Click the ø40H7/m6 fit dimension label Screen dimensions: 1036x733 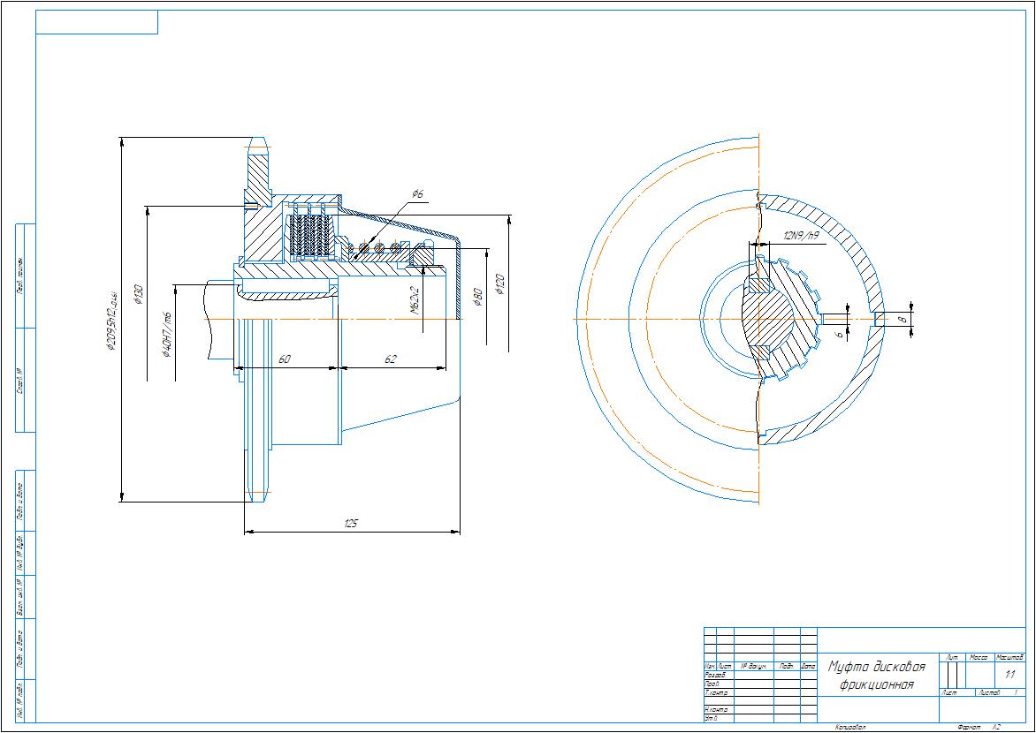(166, 339)
